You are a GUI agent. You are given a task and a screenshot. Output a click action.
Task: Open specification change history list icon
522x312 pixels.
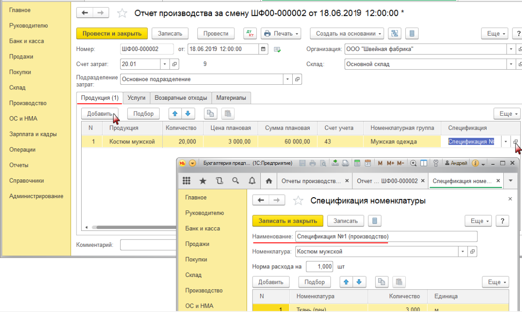click(375, 221)
